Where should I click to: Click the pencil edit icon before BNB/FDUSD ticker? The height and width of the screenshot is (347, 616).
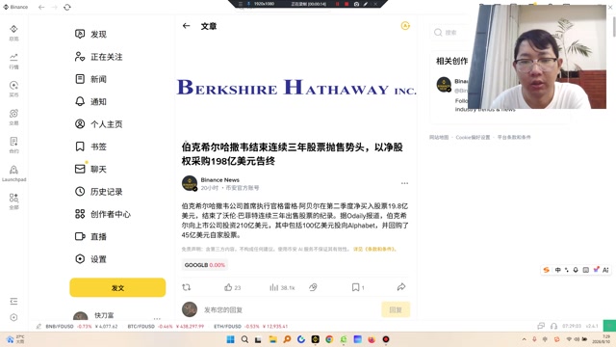click(x=38, y=326)
